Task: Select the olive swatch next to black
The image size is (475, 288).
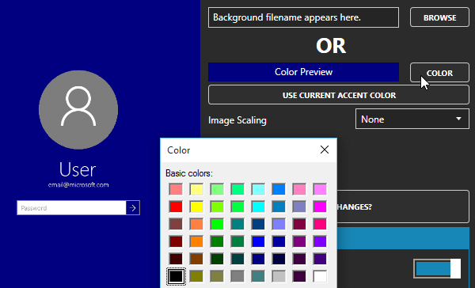Action: pos(196,276)
